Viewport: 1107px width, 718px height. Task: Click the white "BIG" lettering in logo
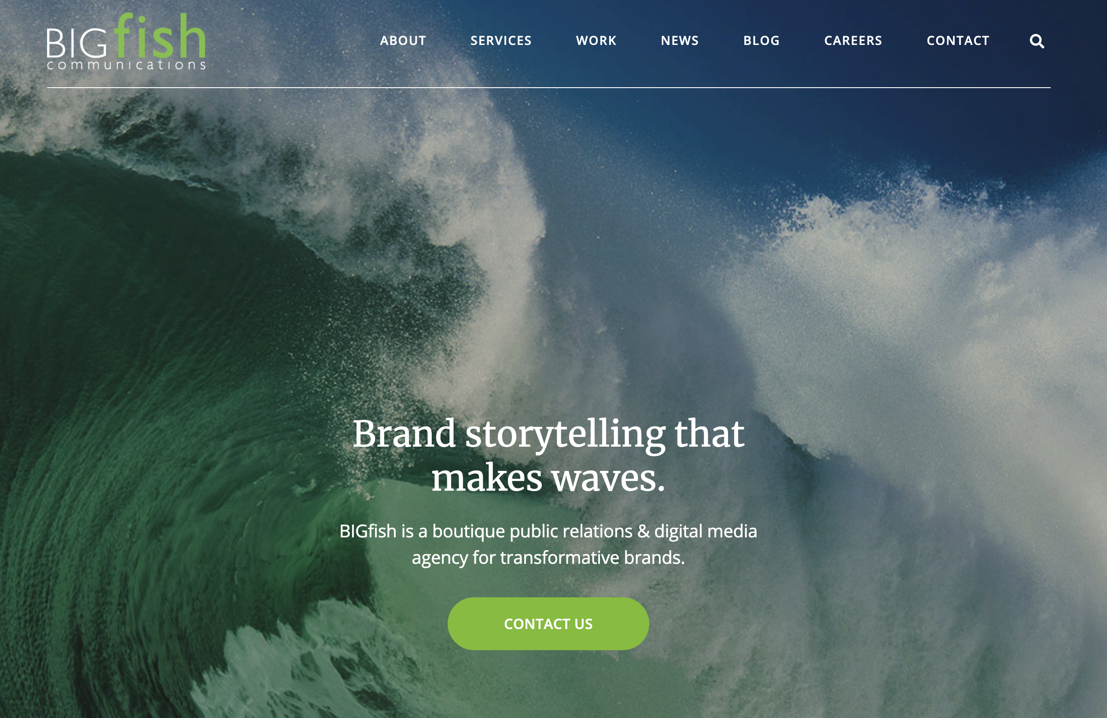point(77,43)
